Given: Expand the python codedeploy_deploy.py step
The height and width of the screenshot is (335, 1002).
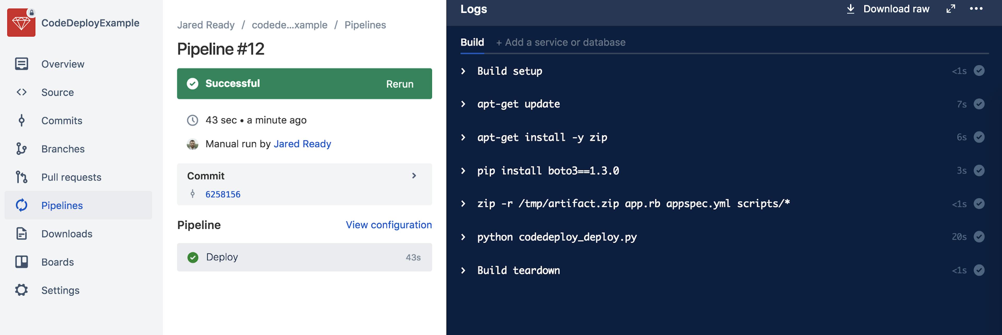Looking at the screenshot, I should coord(463,237).
